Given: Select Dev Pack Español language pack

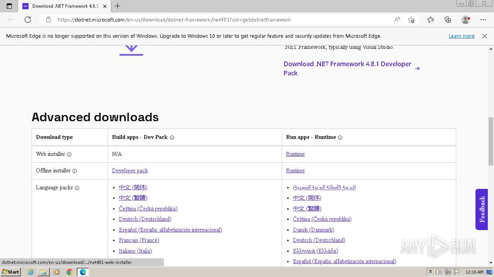Looking at the screenshot, I should (171, 230).
